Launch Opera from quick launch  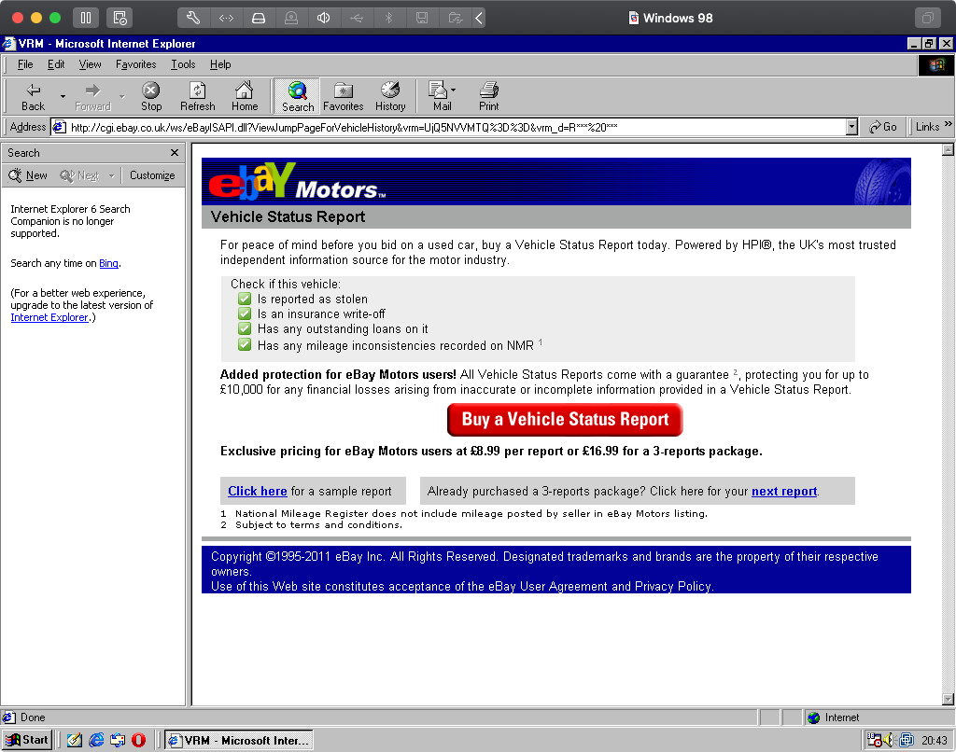click(x=139, y=740)
